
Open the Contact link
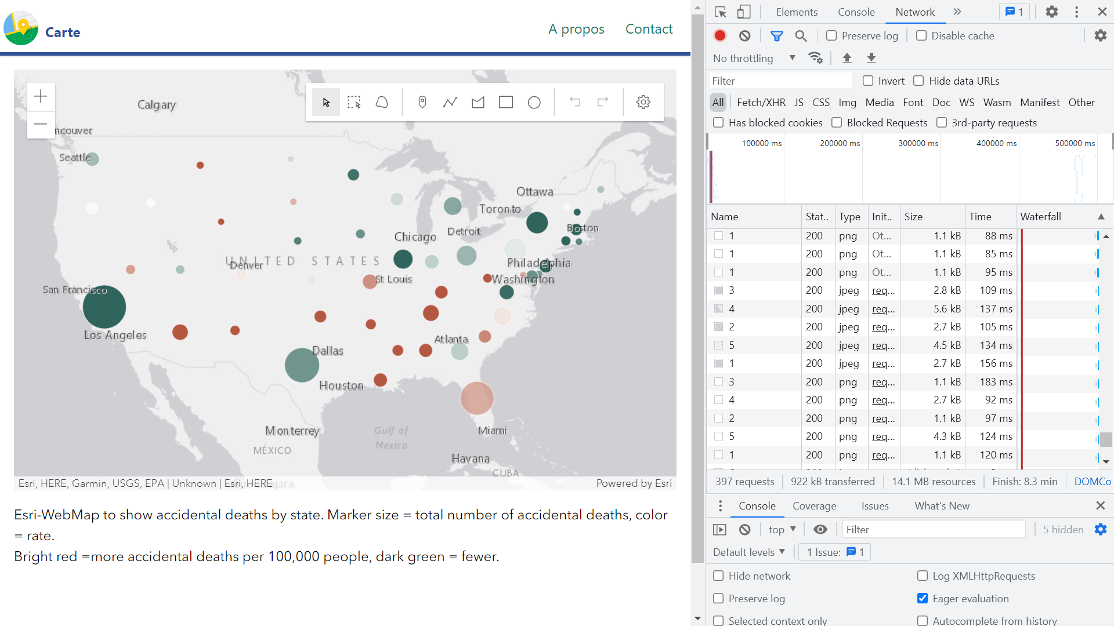[649, 29]
